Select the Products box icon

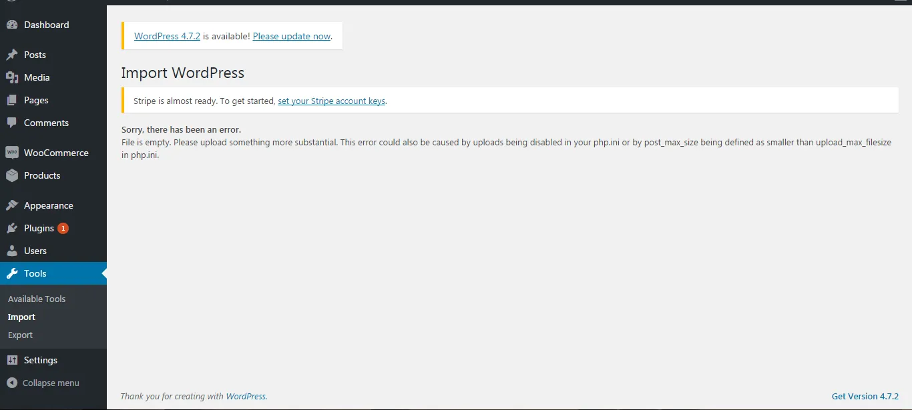point(13,175)
